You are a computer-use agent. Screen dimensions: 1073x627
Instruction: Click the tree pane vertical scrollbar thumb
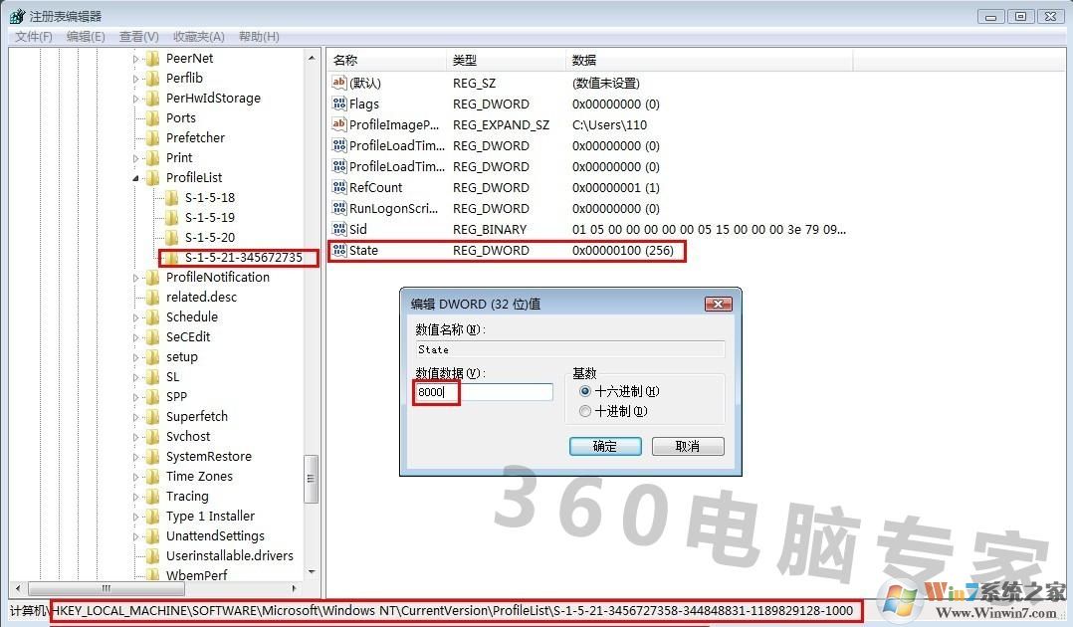pyautogui.click(x=312, y=479)
